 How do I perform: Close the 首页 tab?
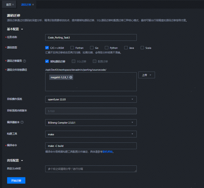point(13,5)
